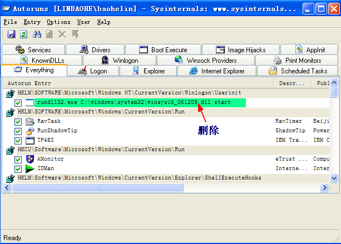Viewport: 341px width, 244px height.
Task: Open the File menu
Action: [x=10, y=22]
